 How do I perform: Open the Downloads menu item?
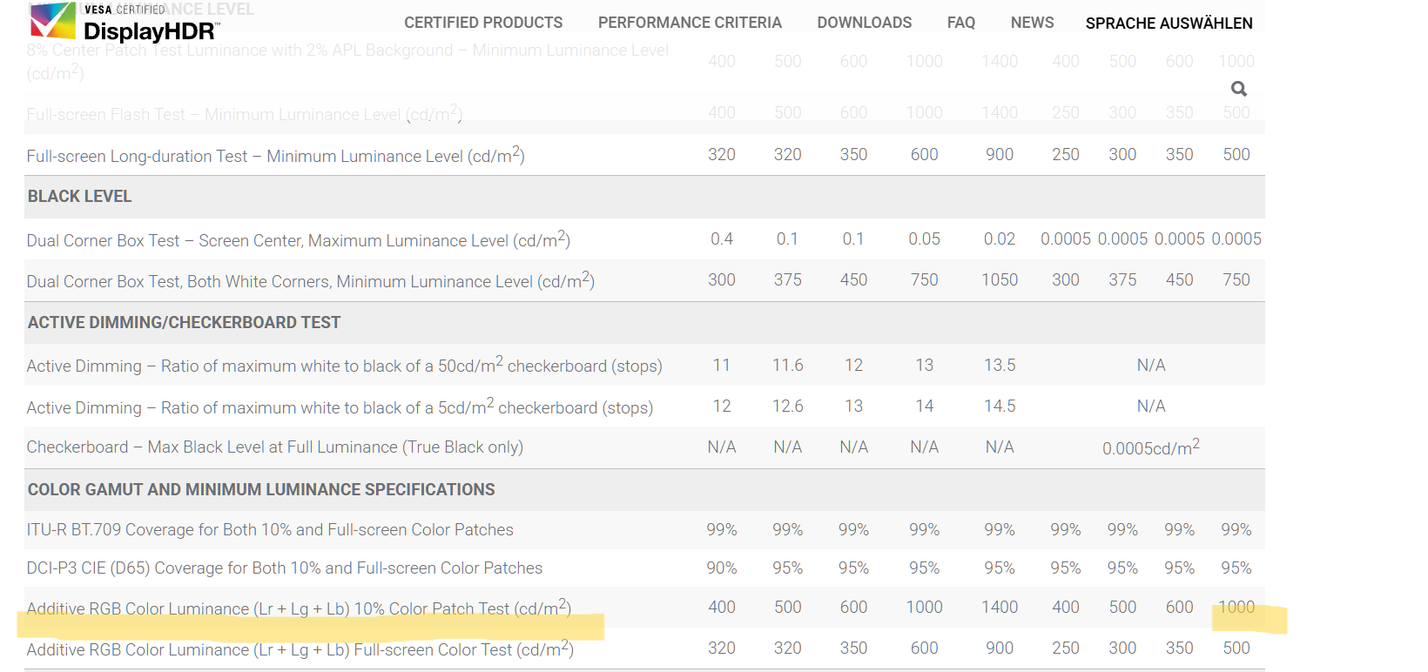[x=865, y=23]
